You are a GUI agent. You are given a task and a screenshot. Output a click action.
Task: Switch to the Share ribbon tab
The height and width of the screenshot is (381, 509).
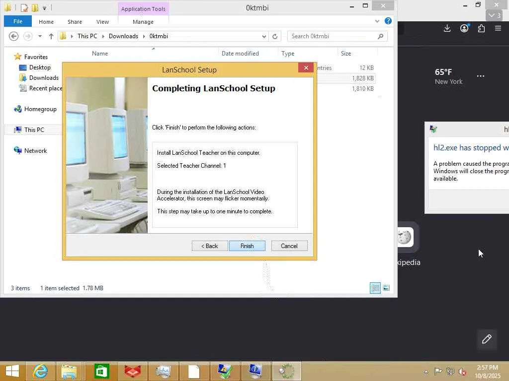(75, 22)
